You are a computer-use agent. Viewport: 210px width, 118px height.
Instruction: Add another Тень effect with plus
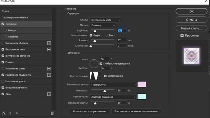tap(49, 94)
